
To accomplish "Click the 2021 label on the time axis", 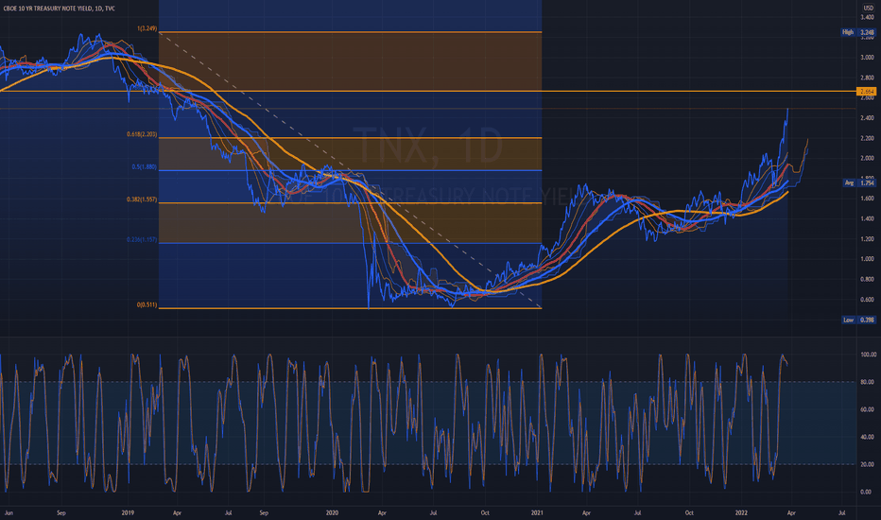I will tap(537, 512).
